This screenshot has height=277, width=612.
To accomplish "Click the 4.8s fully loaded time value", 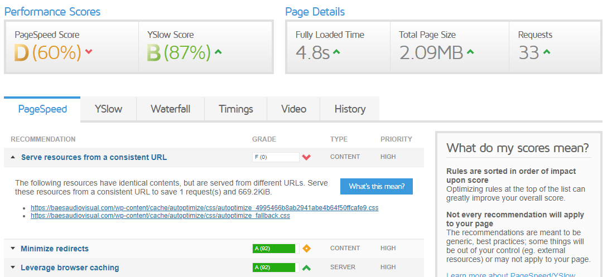I will tap(312, 52).
